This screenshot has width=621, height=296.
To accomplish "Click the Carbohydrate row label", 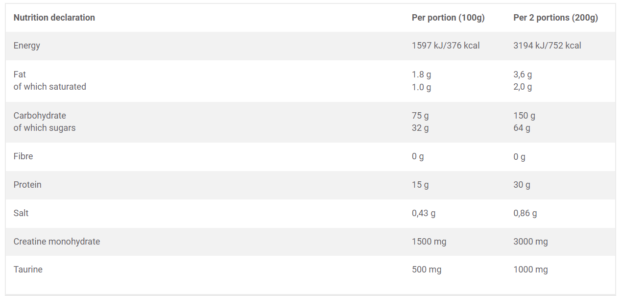I will pyautogui.click(x=40, y=116).
